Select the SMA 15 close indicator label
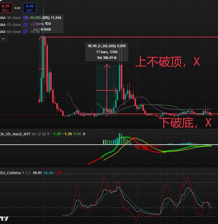 tap(10, 24)
